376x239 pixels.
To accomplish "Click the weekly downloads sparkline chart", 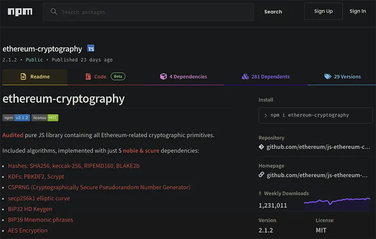I will point(337,204).
